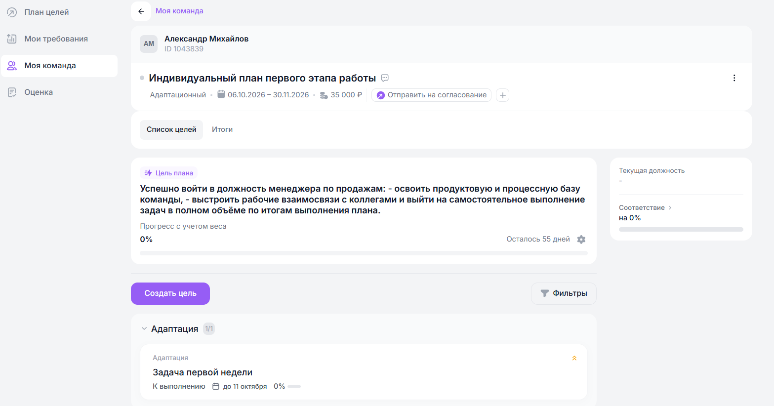The height and width of the screenshot is (406, 774).
Task: Click the К выполнению status label
Action: pos(179,387)
